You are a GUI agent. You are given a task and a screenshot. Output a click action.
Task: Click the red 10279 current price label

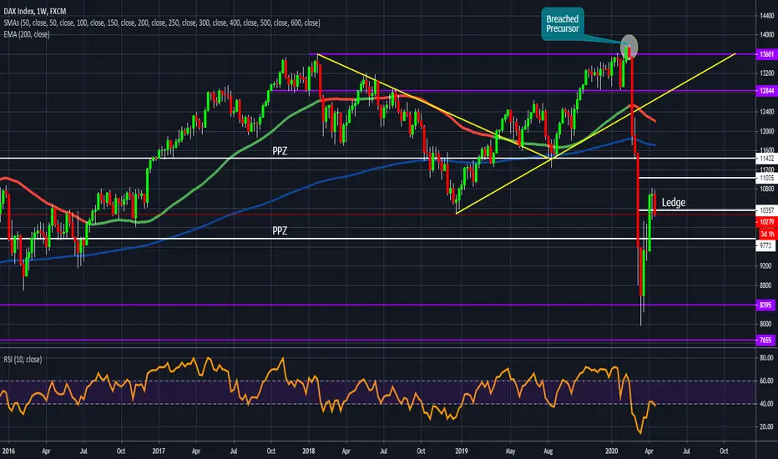pos(766,222)
